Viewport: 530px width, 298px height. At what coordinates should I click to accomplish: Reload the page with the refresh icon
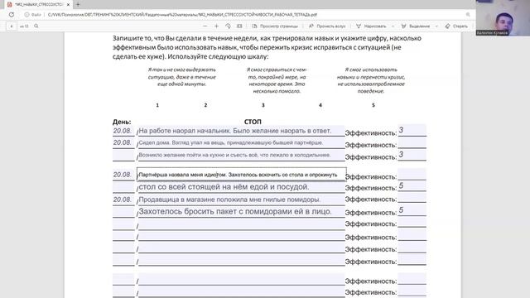point(12,15)
